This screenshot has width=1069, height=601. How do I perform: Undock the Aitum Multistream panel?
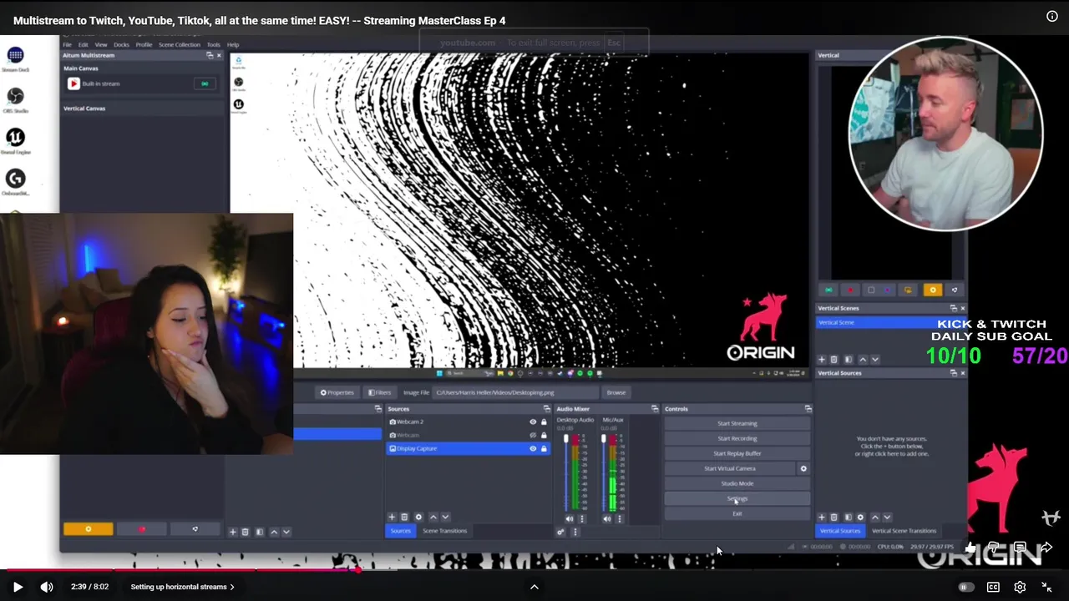[210, 55]
